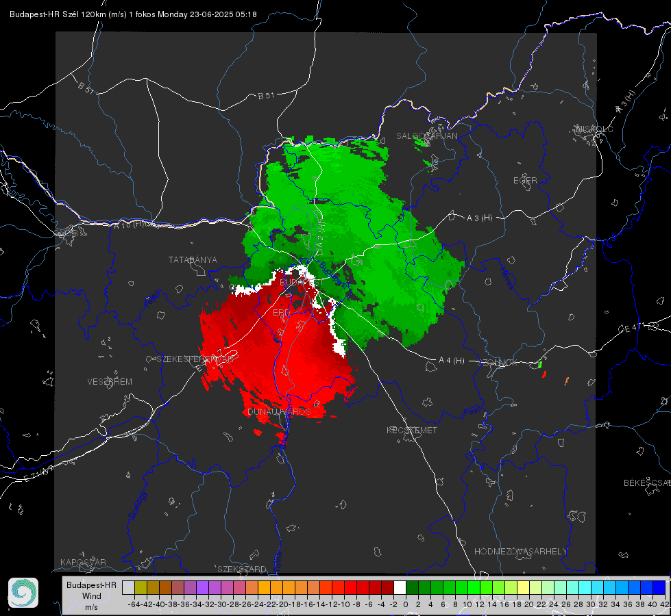Click the -64 value on the wind legend
Image resolution: width=671 pixels, height=616 pixels.
pyautogui.click(x=134, y=604)
